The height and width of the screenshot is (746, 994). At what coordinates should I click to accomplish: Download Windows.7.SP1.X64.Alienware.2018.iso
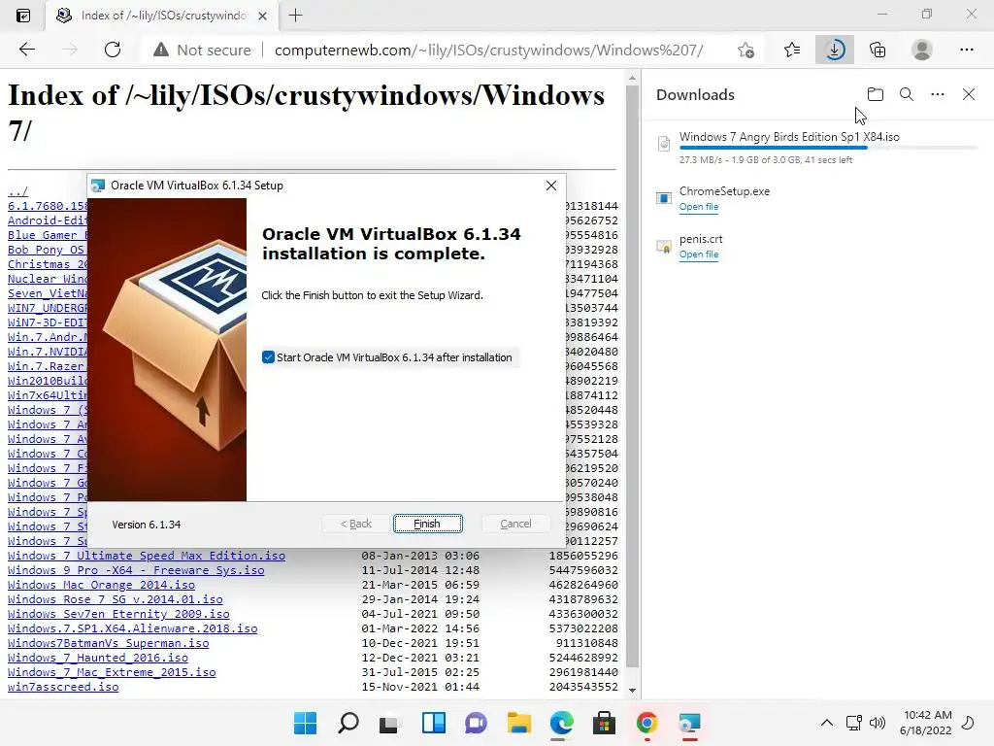click(x=132, y=628)
